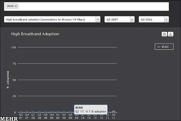This screenshot has height=121, width=181.
Task: Remove the IRAN tag with its x
Action: pos(16,6)
